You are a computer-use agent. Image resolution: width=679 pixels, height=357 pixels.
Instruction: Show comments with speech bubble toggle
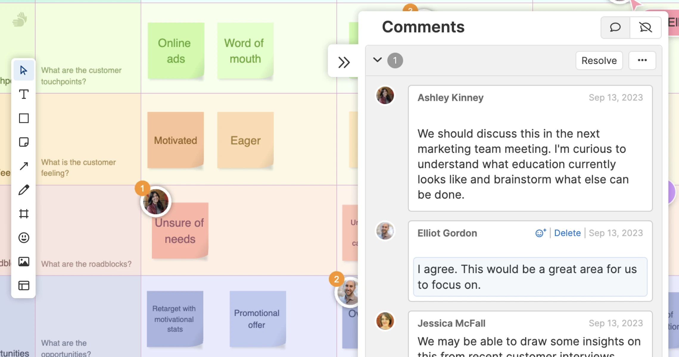click(x=615, y=27)
